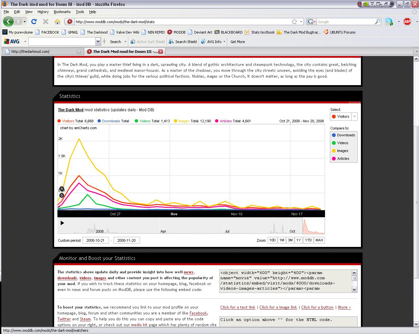Open the BLACKBOARD bookmark
Screen dimensions: 419x334
[x=228, y=32]
